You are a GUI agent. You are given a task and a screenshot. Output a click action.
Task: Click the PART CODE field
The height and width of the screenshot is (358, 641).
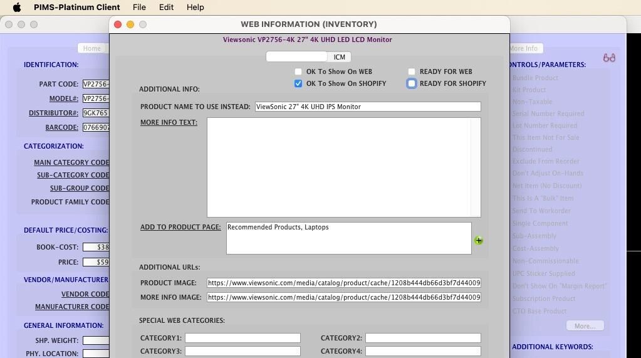coord(96,84)
